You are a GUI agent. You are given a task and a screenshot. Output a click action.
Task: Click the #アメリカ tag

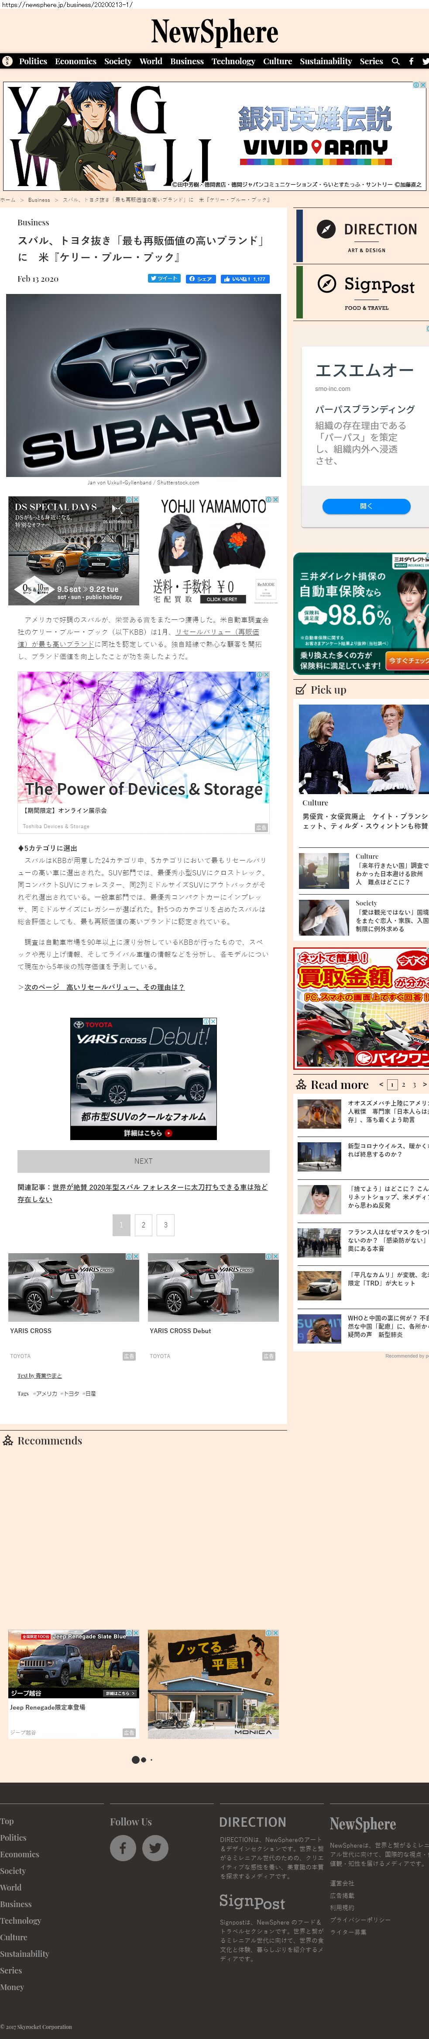tap(45, 1393)
